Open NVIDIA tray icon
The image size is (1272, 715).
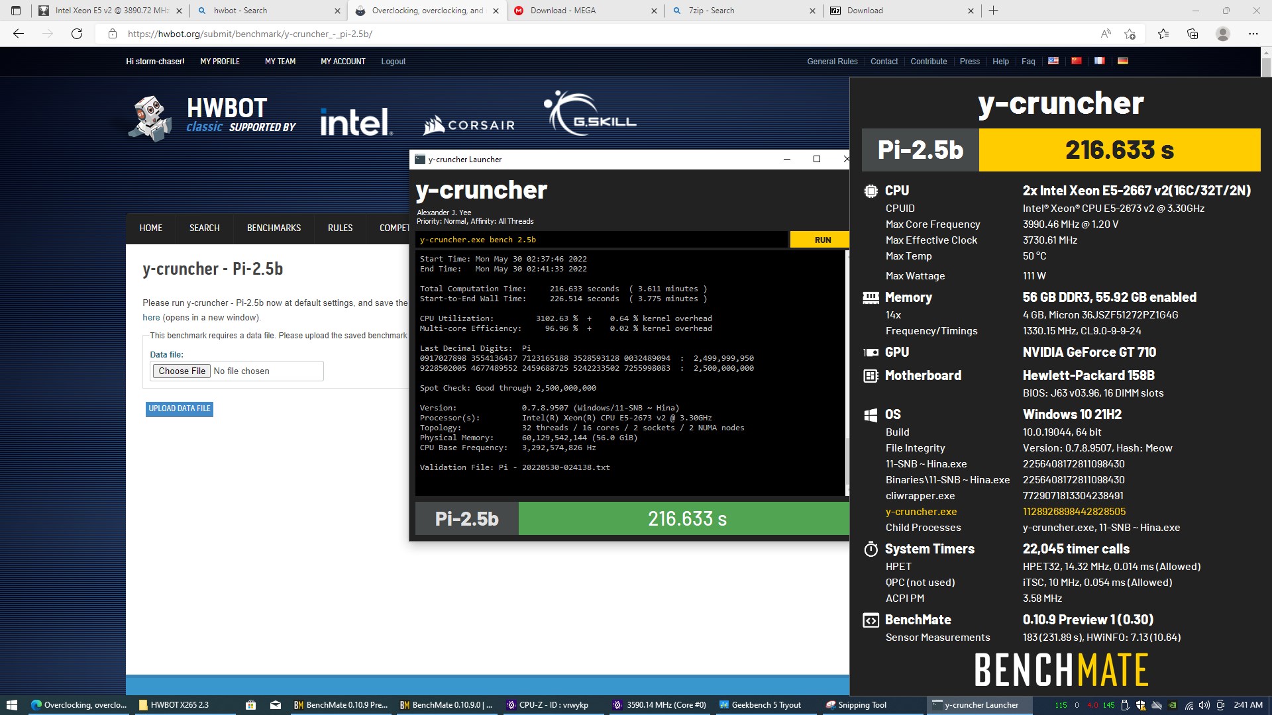(1173, 705)
